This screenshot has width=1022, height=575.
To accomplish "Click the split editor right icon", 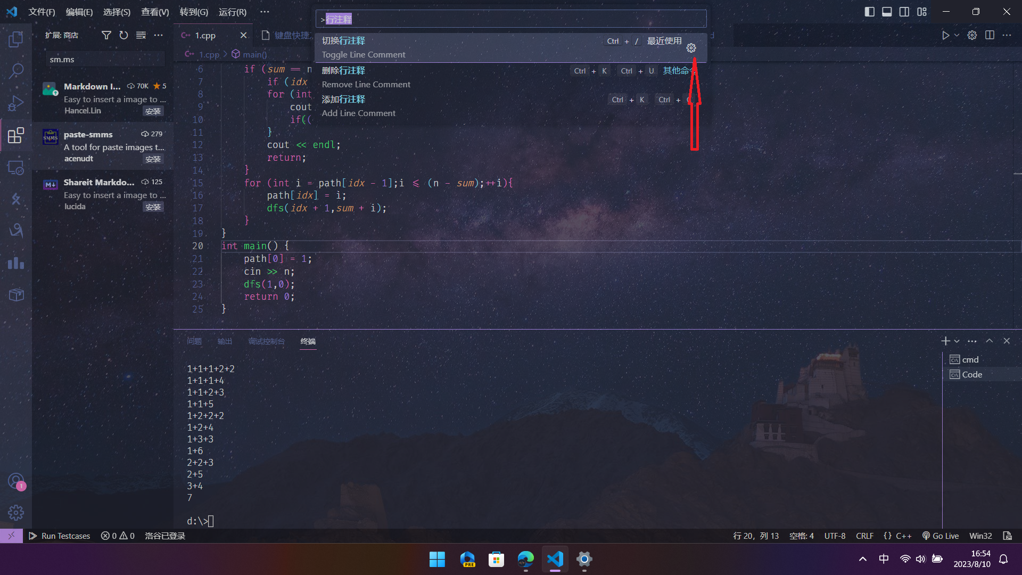I will 990,35.
